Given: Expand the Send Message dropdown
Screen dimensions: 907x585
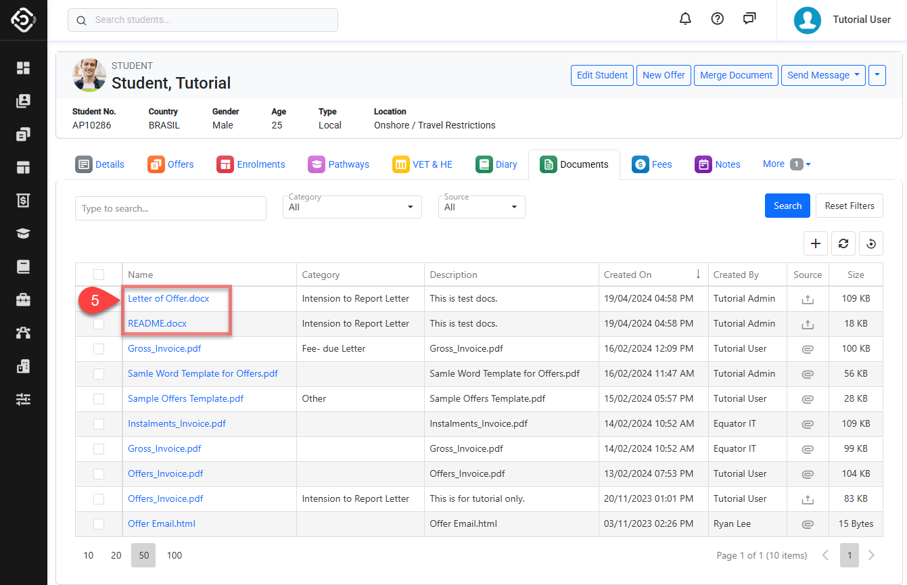Looking at the screenshot, I should pyautogui.click(x=823, y=75).
